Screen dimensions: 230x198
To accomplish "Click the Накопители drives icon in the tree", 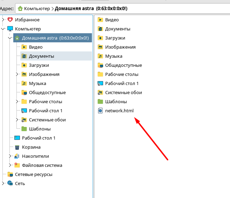I will [17, 156].
